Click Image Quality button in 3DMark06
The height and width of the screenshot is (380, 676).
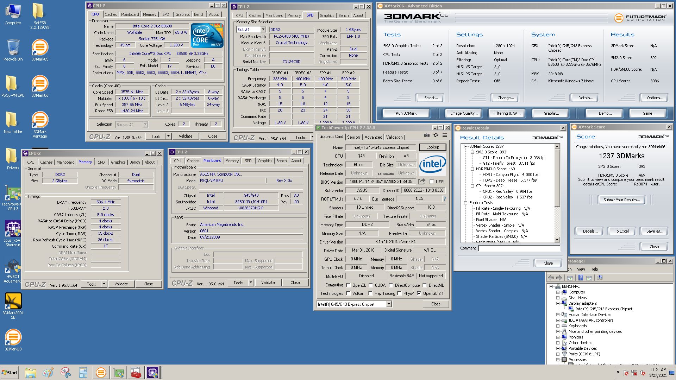[464, 113]
